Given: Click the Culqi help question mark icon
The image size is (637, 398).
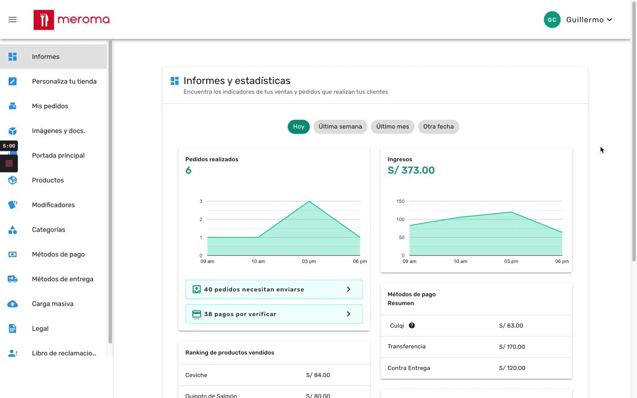Looking at the screenshot, I should (411, 326).
